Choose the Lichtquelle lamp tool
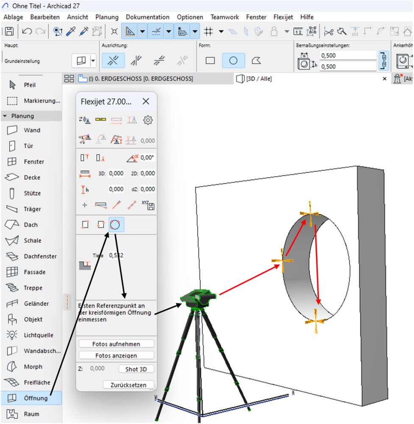414x424 pixels. (31, 335)
